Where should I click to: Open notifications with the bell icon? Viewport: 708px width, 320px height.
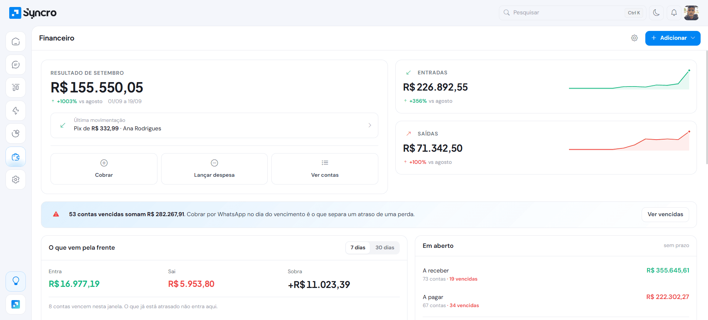pyautogui.click(x=674, y=13)
